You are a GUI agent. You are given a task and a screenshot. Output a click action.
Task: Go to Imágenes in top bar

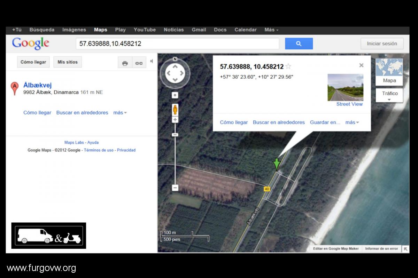pos(74,30)
